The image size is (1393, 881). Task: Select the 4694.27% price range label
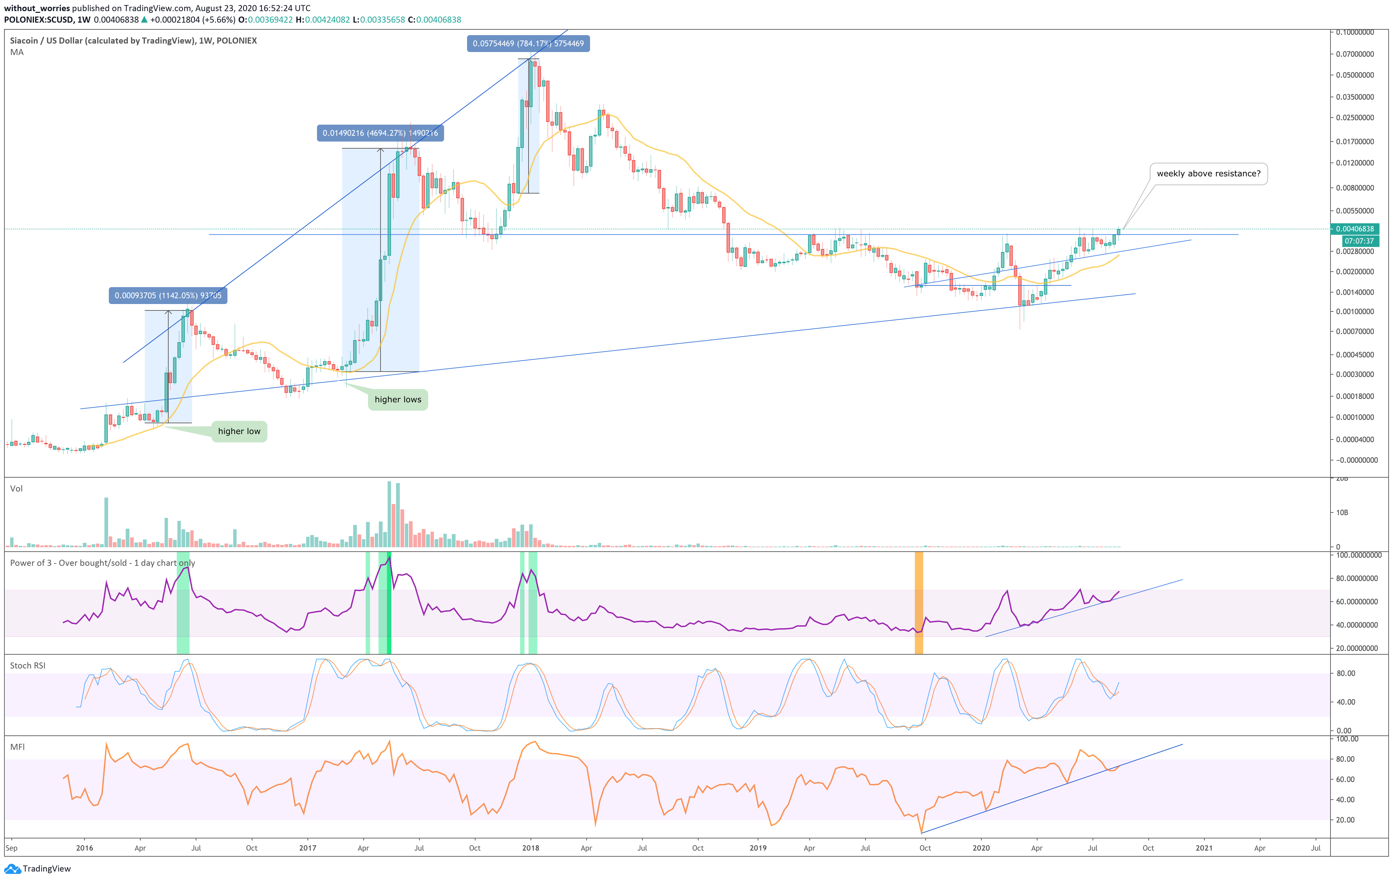[x=380, y=133]
